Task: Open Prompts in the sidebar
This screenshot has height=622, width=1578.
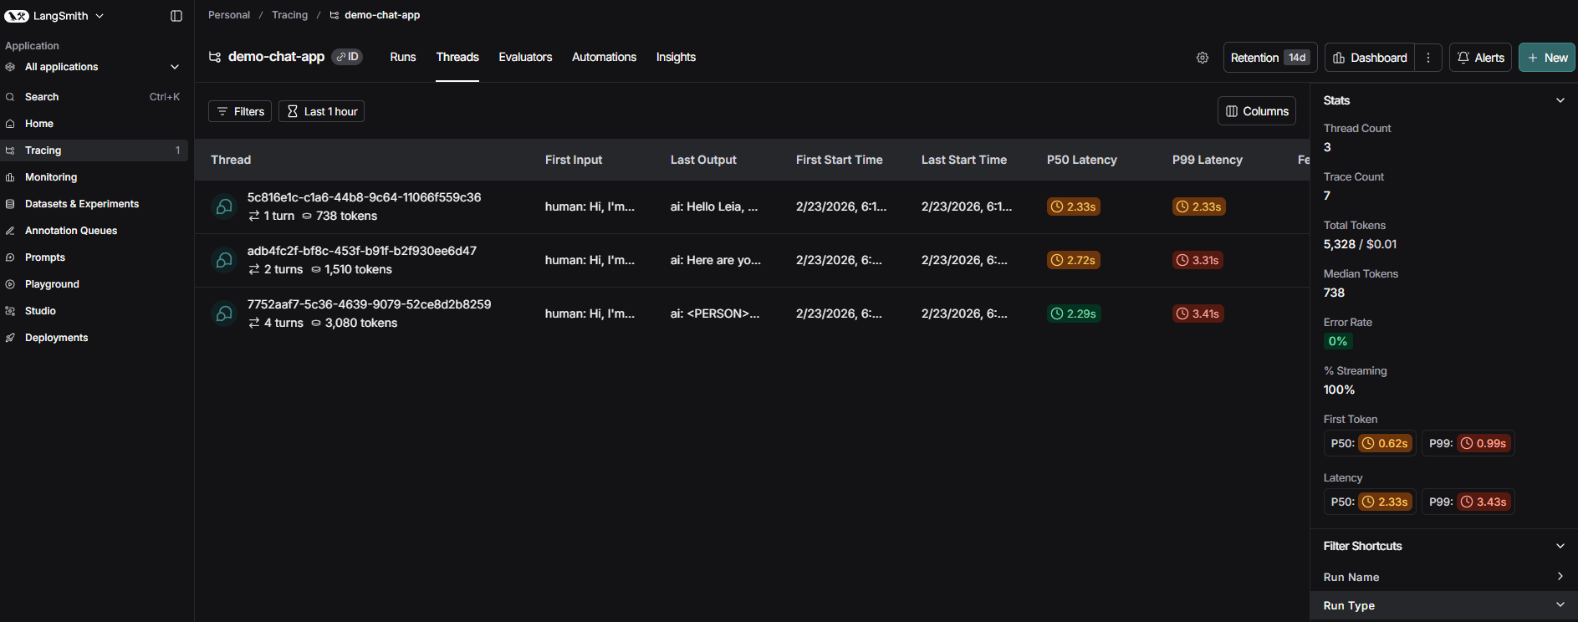Action: point(94,257)
